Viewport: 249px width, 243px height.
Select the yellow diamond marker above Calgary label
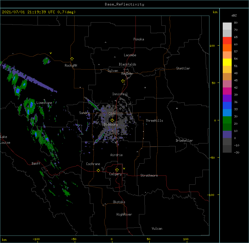click(117, 170)
